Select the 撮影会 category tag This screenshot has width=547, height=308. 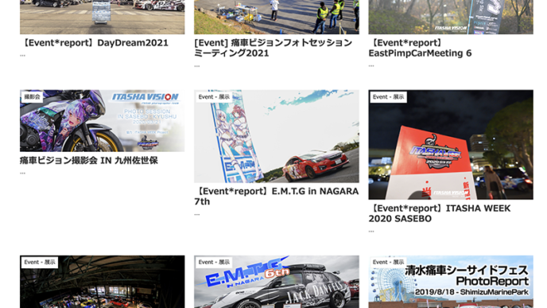32,97
